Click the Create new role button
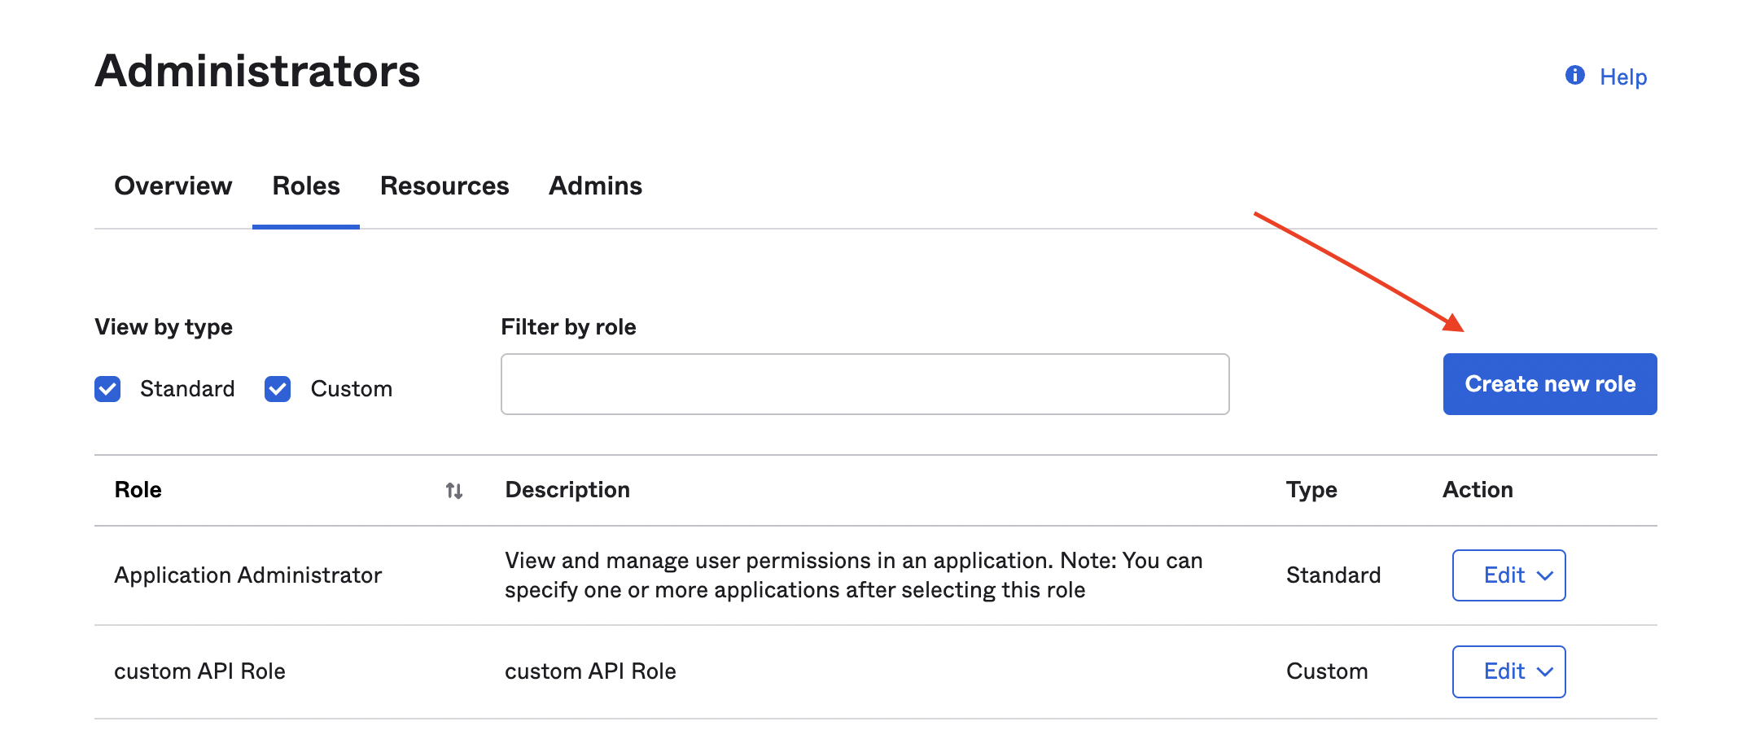Screen dimensions: 1760x739 point(1549,383)
